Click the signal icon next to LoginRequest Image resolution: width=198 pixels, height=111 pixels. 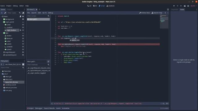pyautogui.click(x=23, y=52)
